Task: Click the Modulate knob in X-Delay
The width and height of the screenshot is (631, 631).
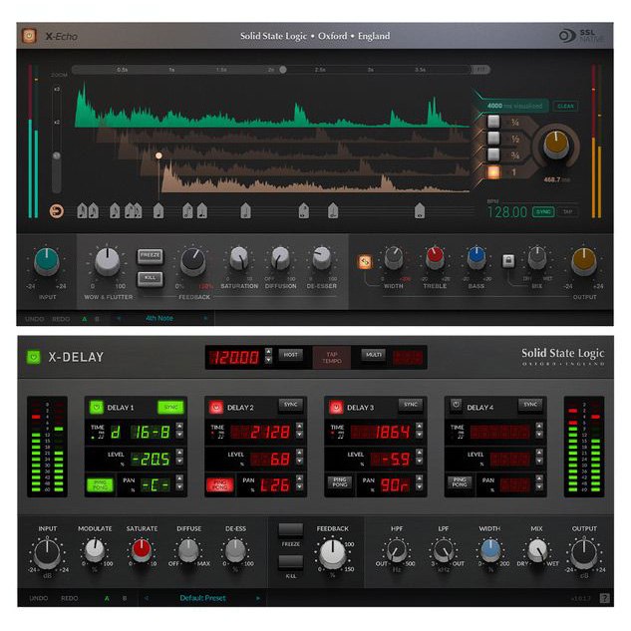Action: tap(95, 550)
